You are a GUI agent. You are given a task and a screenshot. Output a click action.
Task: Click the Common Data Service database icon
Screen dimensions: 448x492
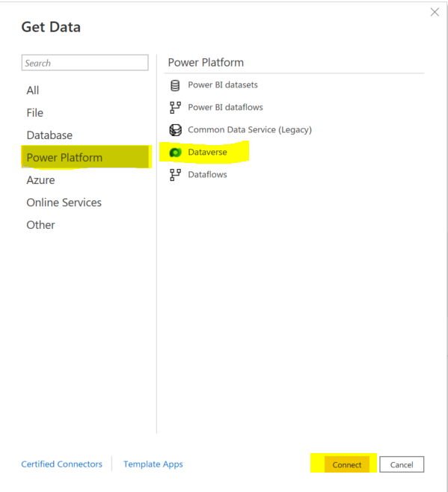[x=175, y=129]
